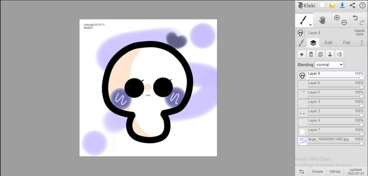Viewport: 368px width, 176px height.
Task: Open an image with the folder icon
Action: click(332, 6)
